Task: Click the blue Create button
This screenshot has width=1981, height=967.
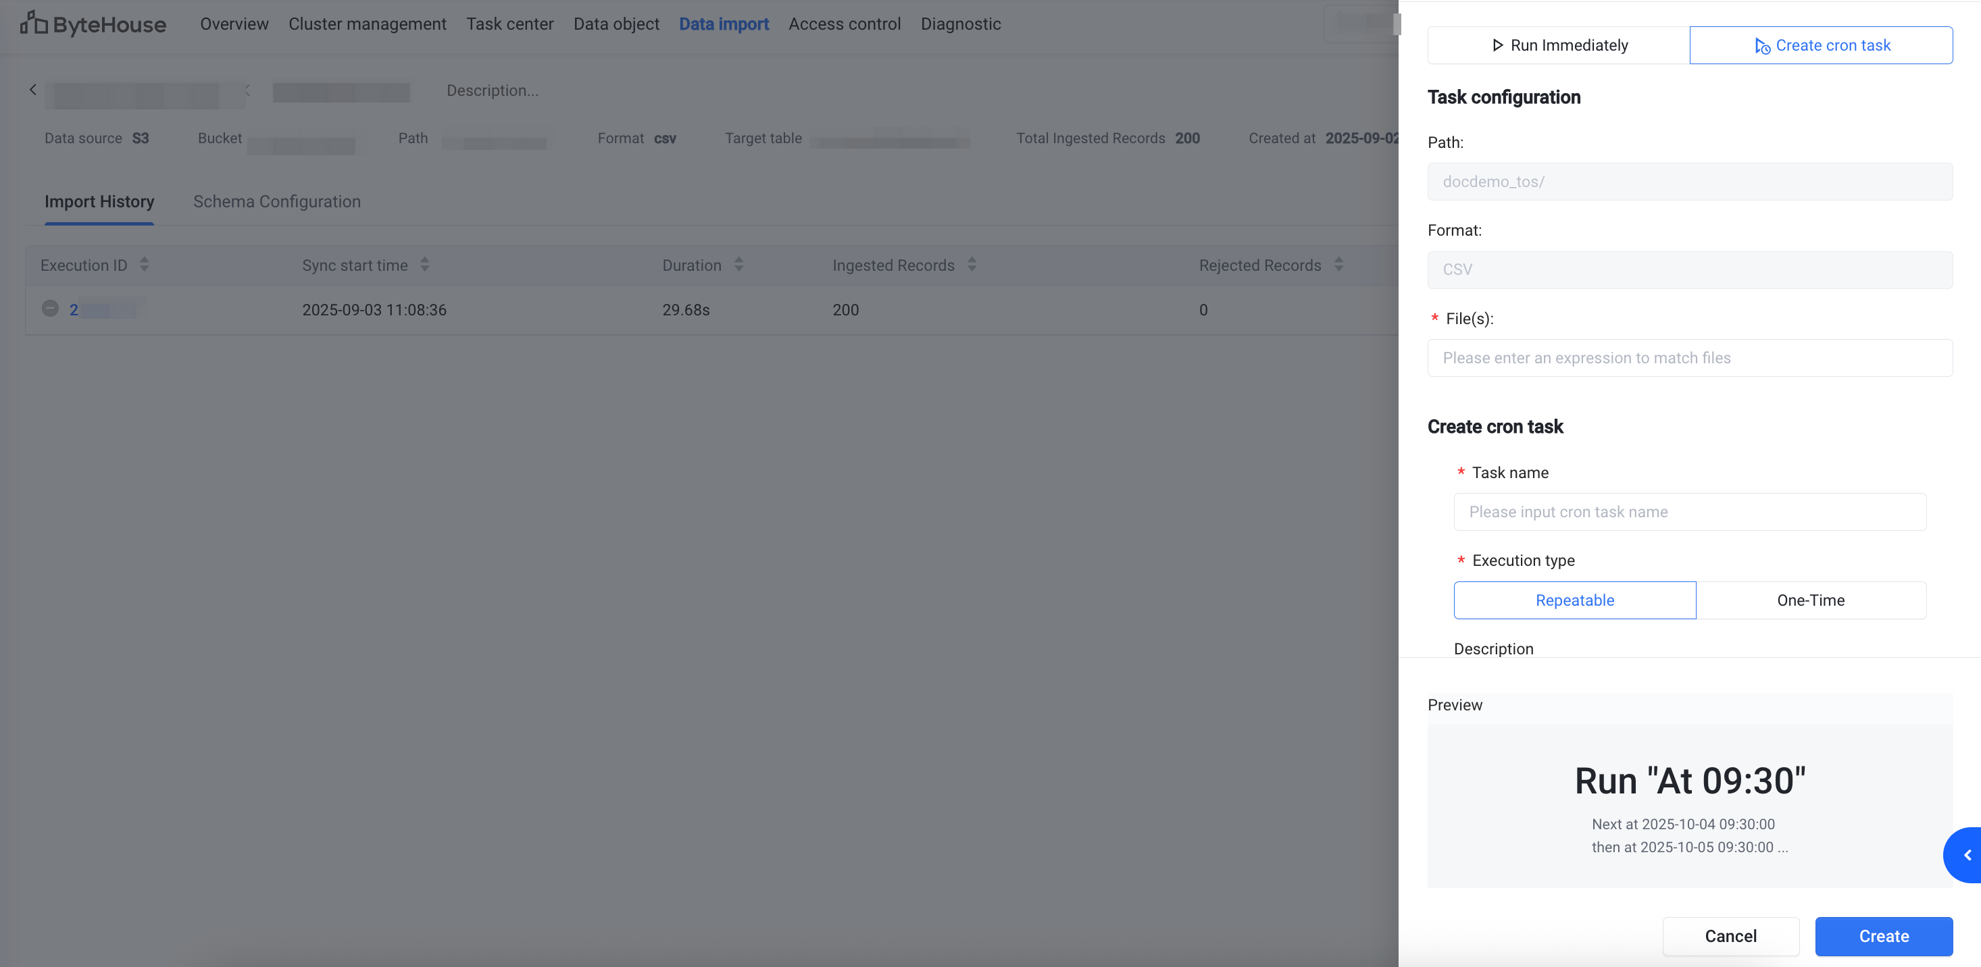Action: pos(1883,935)
